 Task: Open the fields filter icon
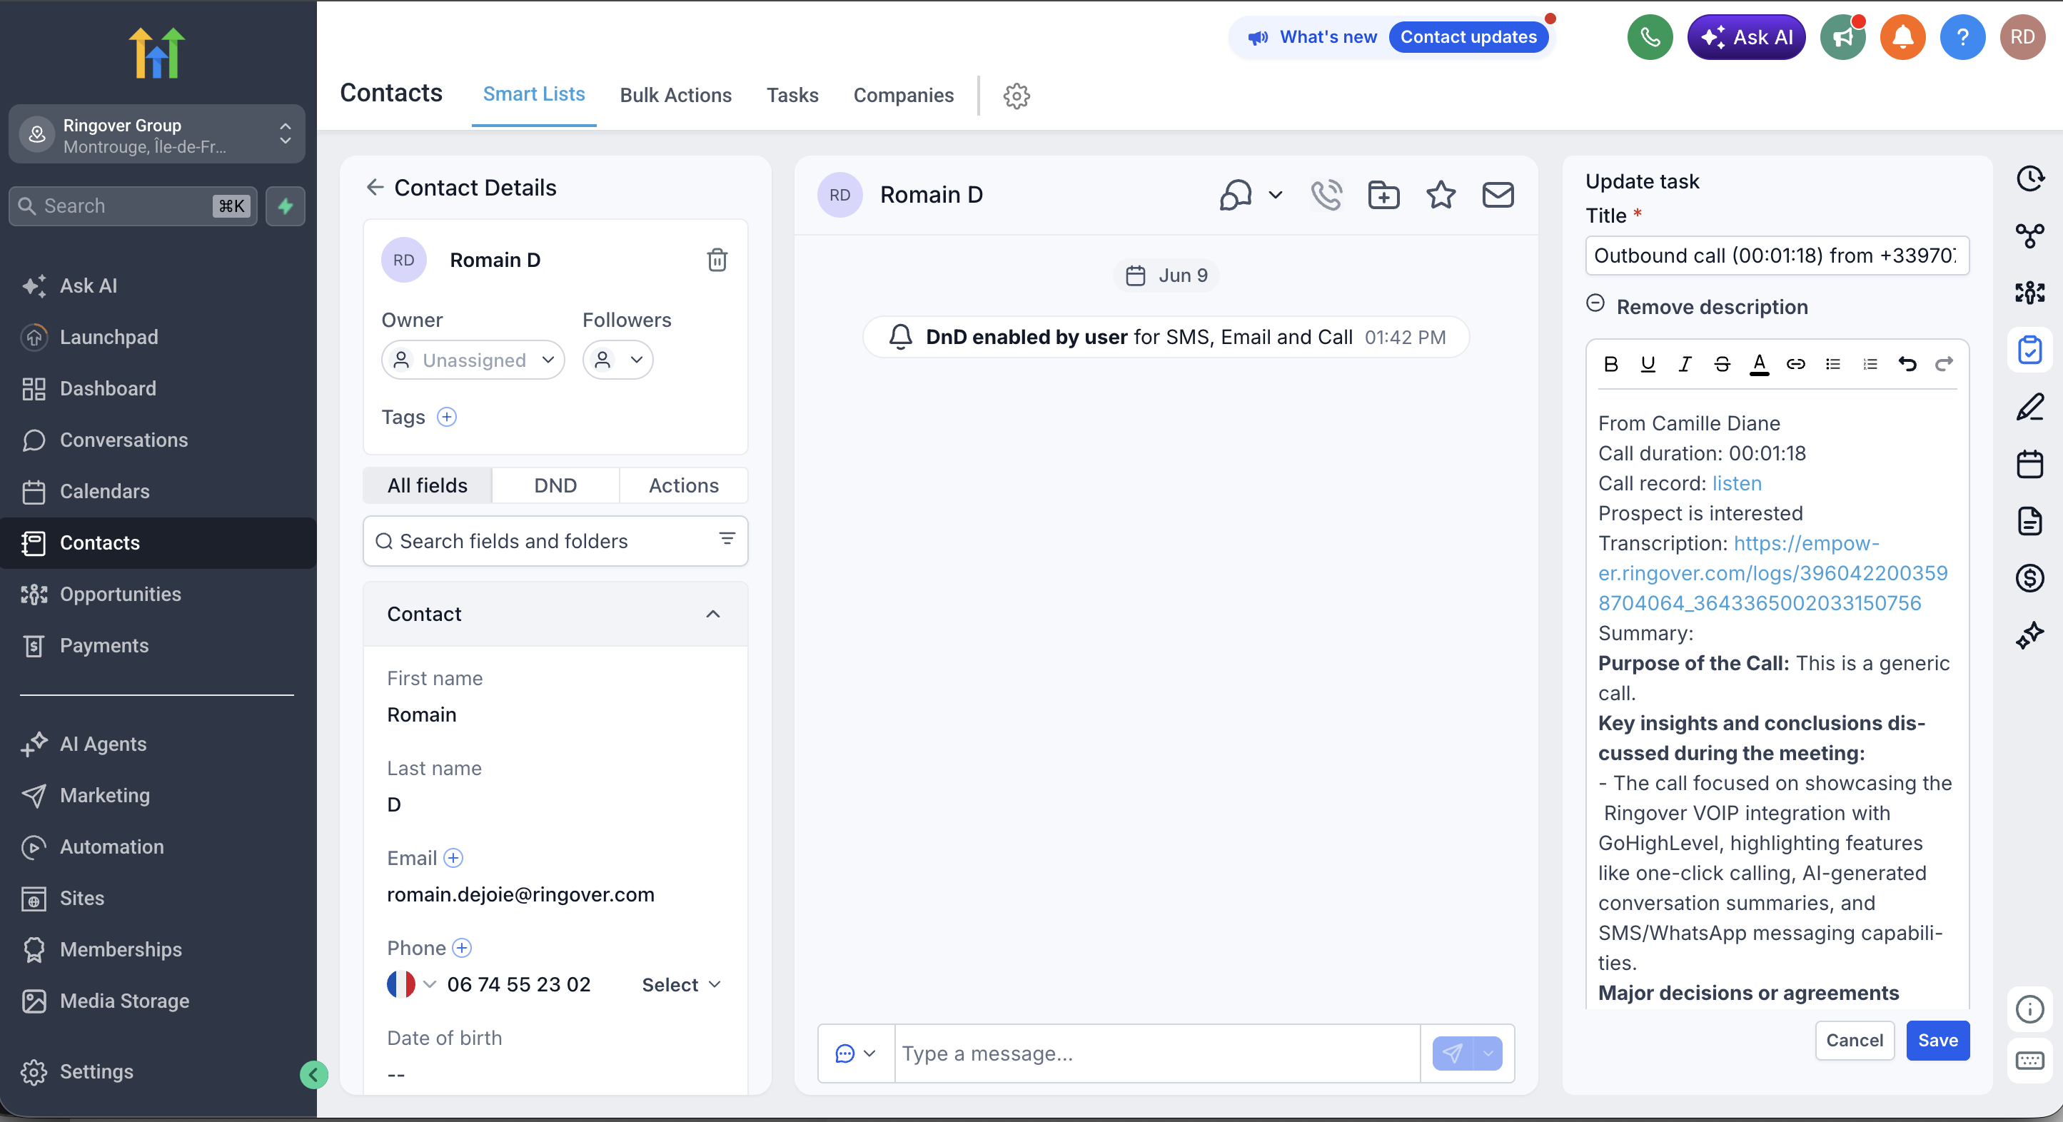[727, 539]
